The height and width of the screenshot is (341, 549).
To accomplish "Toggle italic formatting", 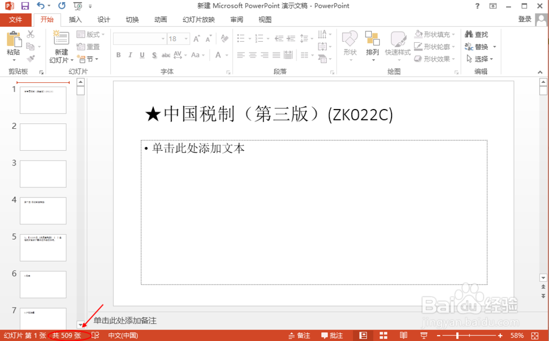I will [130, 55].
